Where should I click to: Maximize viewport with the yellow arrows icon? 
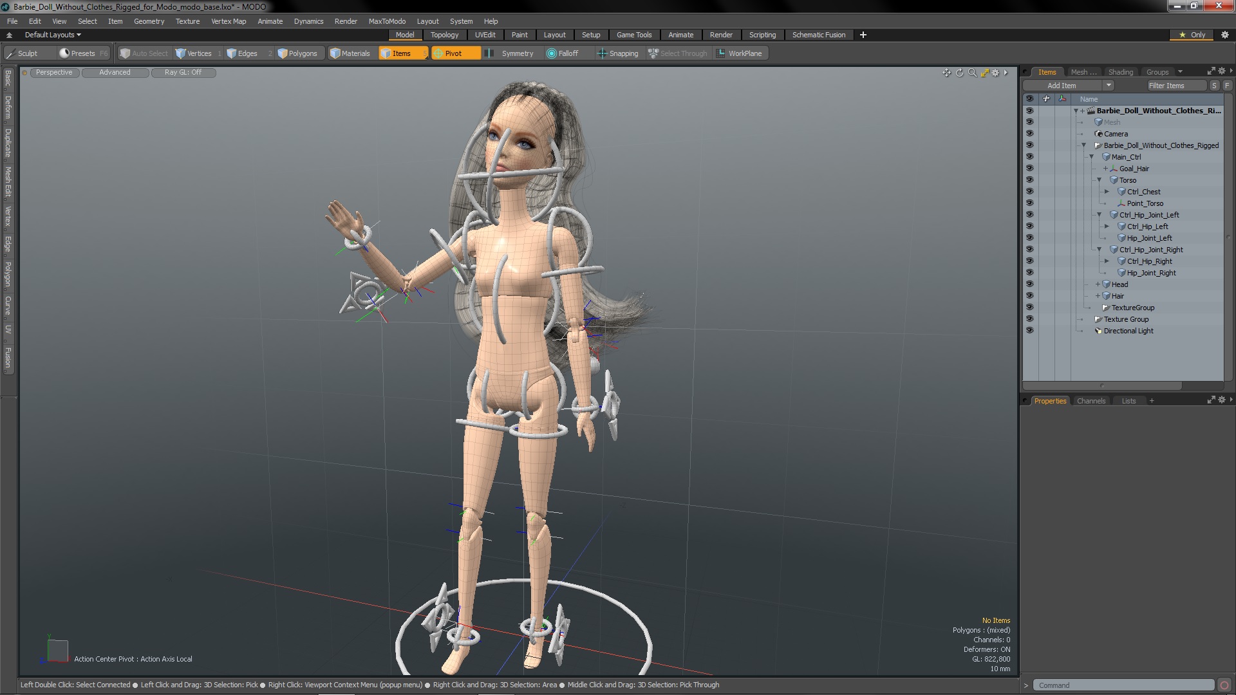click(984, 73)
